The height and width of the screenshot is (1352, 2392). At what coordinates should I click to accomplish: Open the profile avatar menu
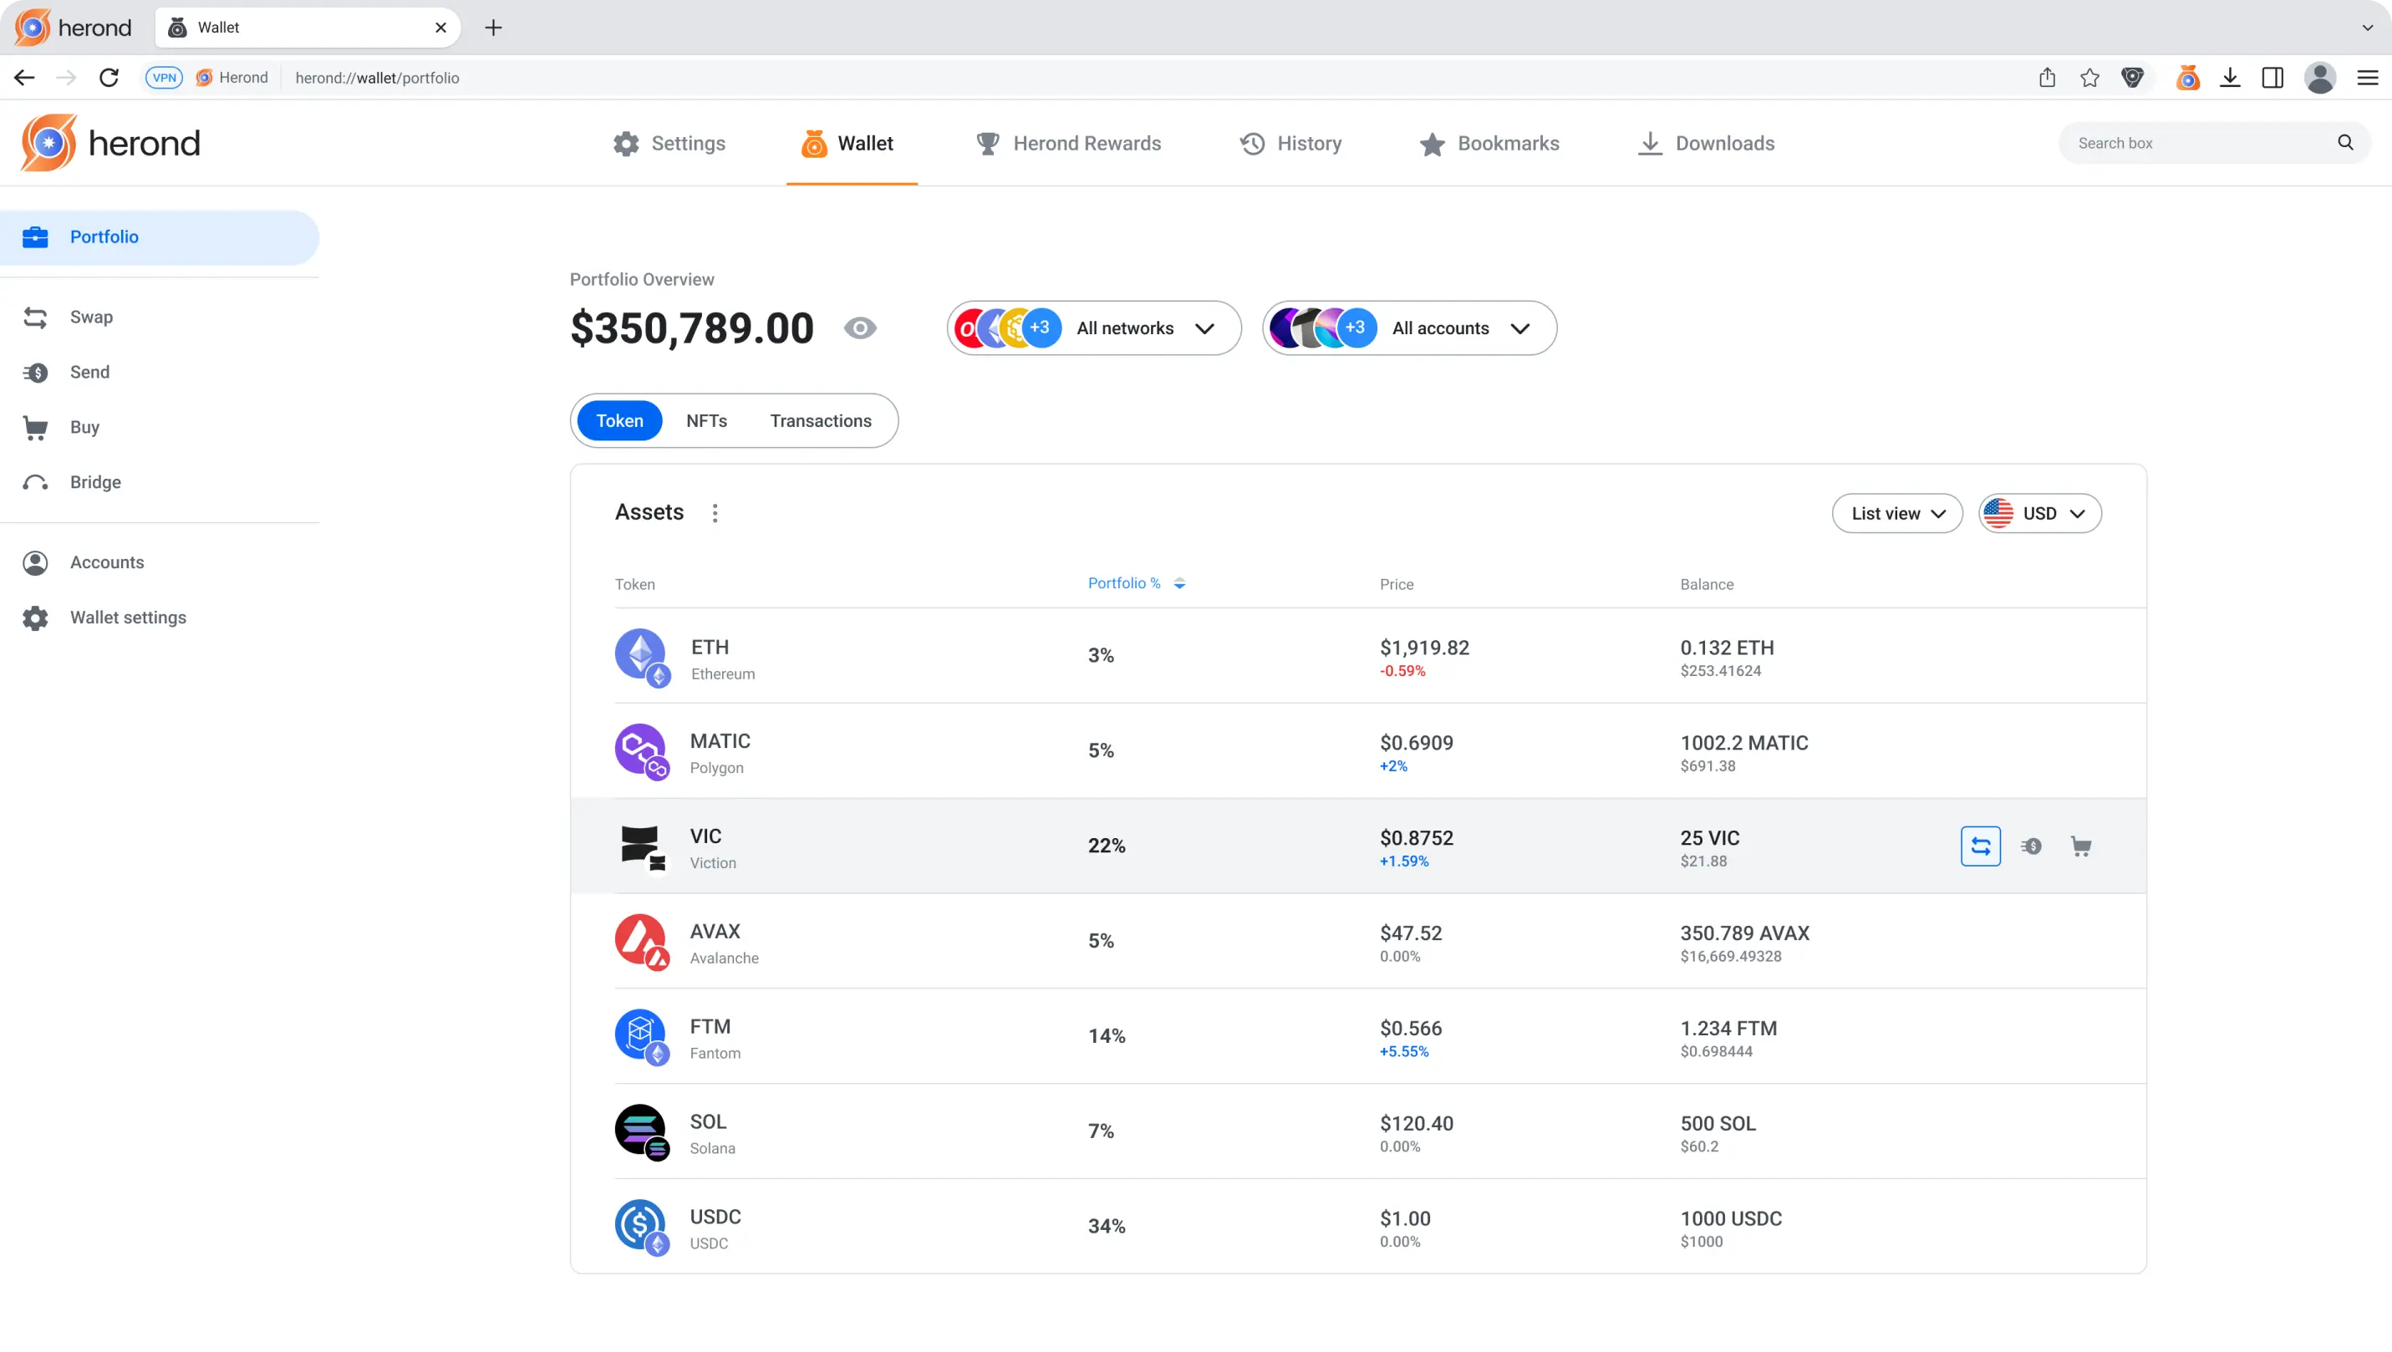[x=2319, y=78]
